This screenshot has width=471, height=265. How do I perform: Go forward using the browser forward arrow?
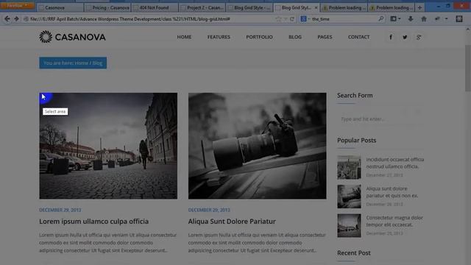[16, 19]
